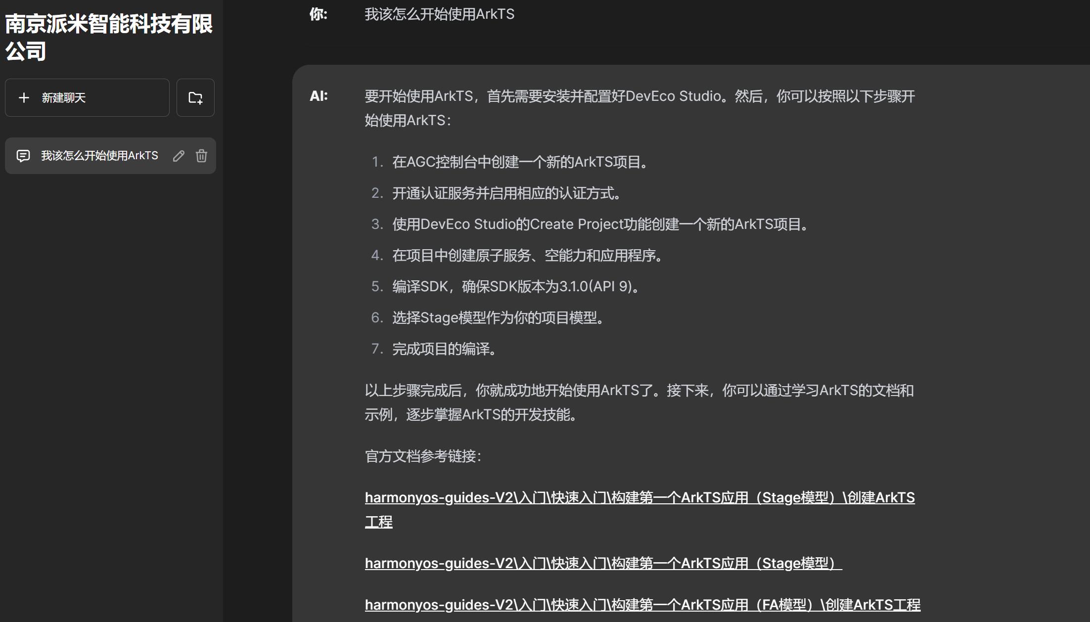Click the paragraph 以上步骤完成后
The image size is (1090, 622).
pyautogui.click(x=639, y=402)
